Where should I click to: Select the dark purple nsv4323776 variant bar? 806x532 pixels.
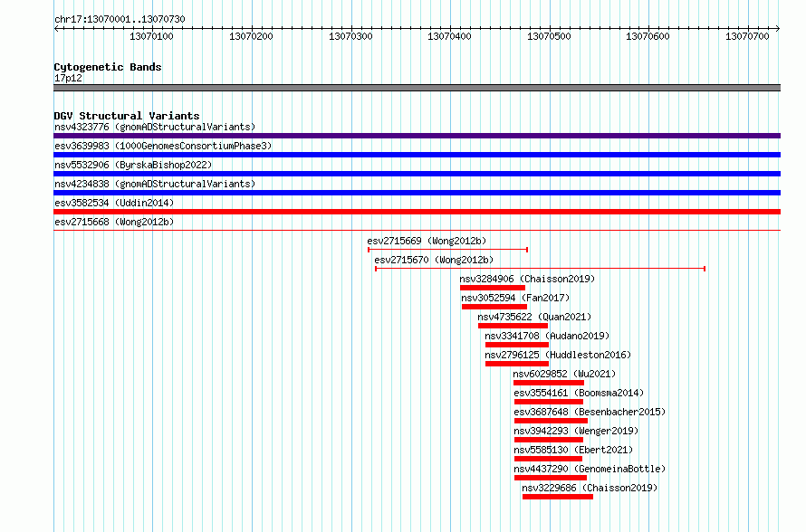coord(417,136)
